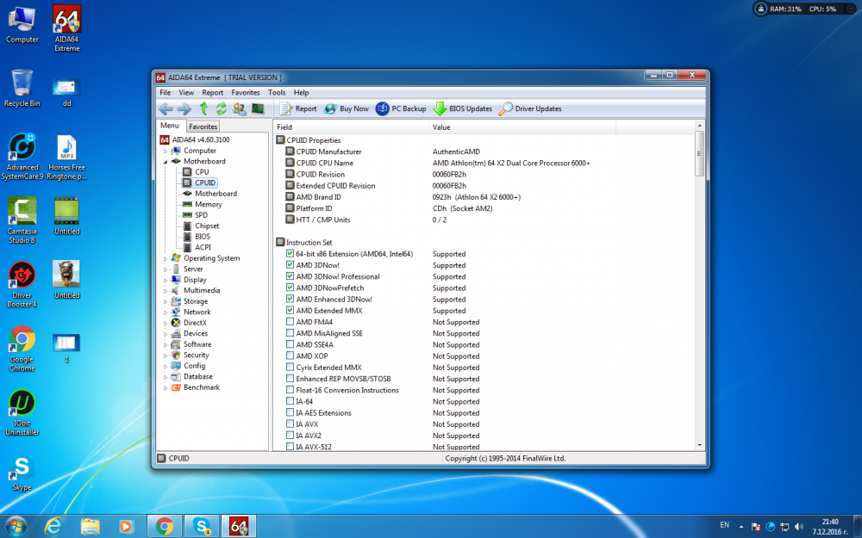Expand the Benchmark tree node

coord(166,387)
